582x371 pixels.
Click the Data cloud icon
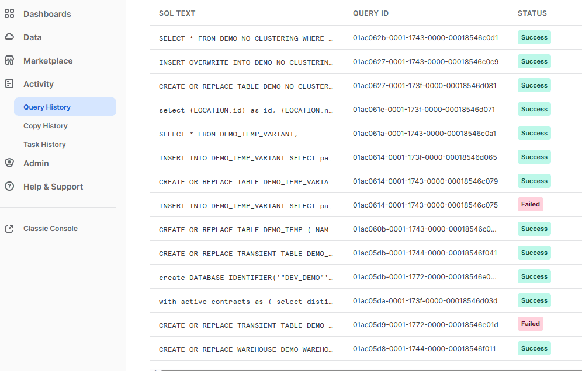tap(9, 37)
